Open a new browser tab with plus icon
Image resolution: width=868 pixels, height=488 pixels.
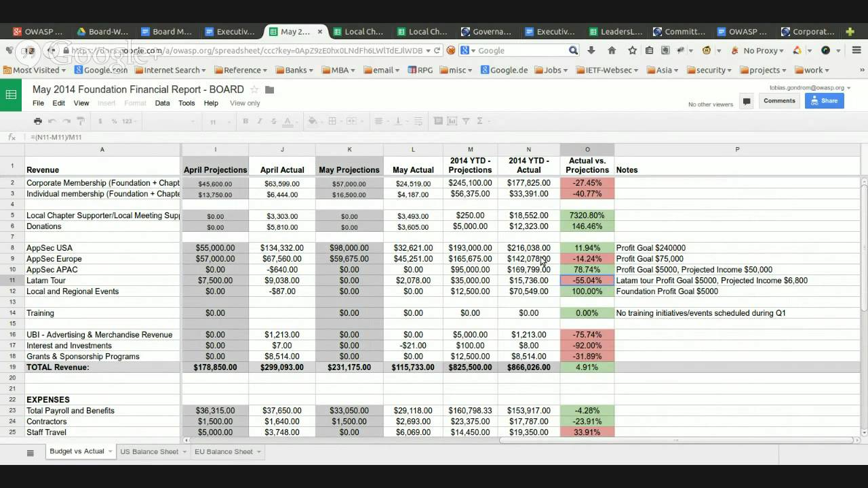(x=850, y=31)
